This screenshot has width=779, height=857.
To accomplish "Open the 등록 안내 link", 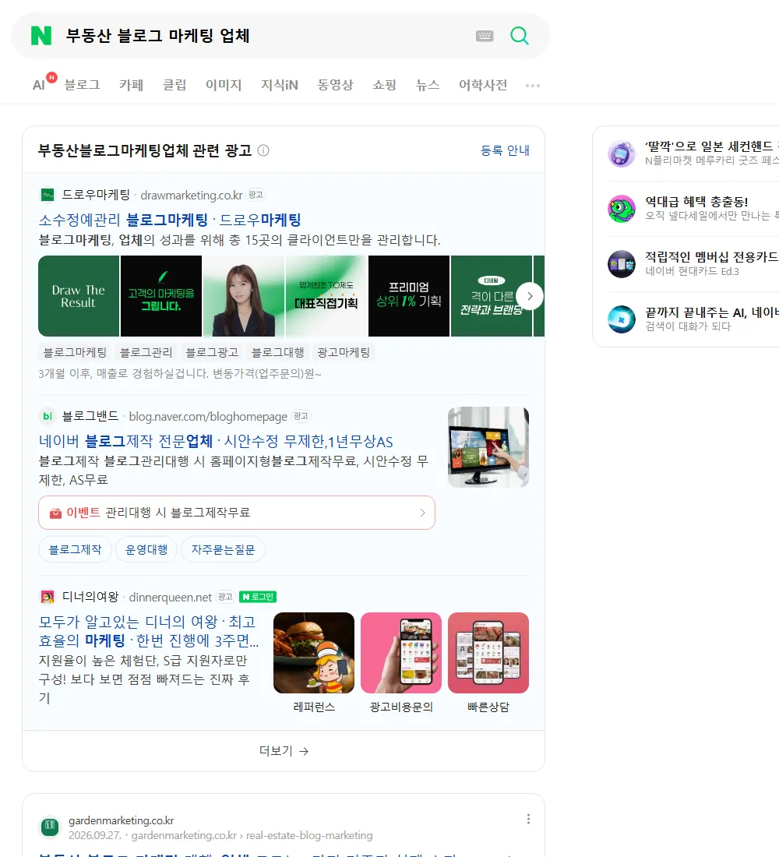I will [505, 150].
